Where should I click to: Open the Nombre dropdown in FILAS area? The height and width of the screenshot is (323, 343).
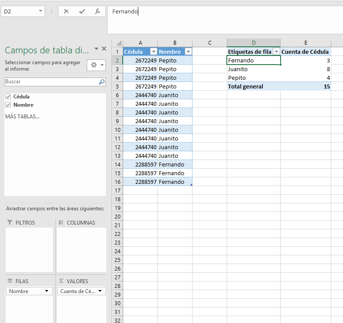point(46,291)
